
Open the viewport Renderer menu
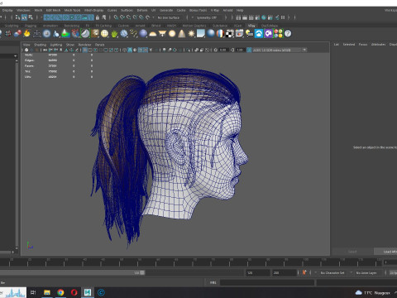[x=84, y=45]
